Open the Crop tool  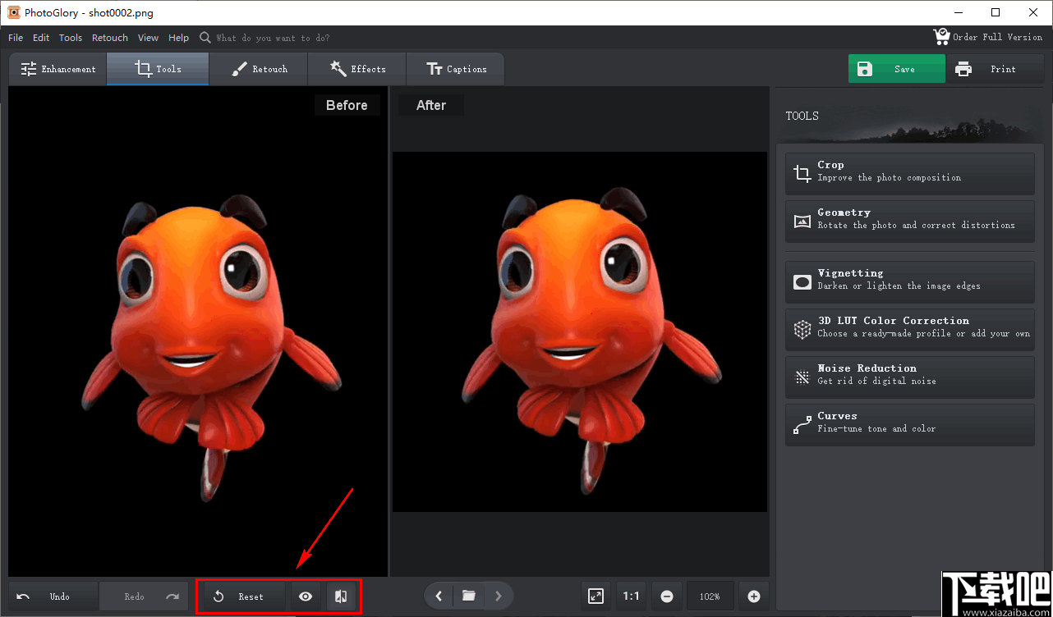point(909,171)
